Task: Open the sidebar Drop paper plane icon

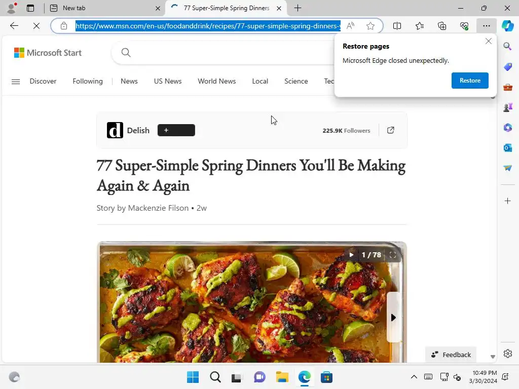Action: point(507,168)
